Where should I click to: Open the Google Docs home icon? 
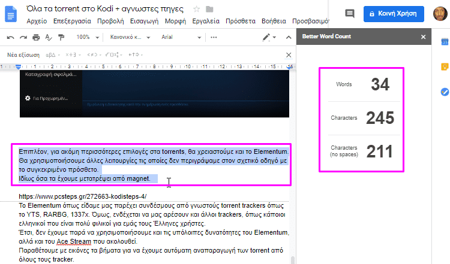click(x=11, y=13)
